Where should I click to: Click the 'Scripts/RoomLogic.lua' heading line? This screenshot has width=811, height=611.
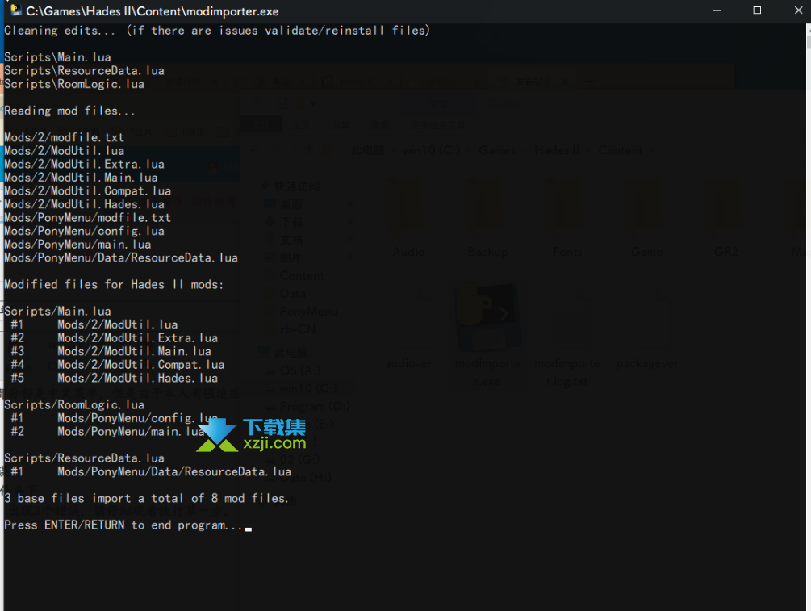coord(74,405)
